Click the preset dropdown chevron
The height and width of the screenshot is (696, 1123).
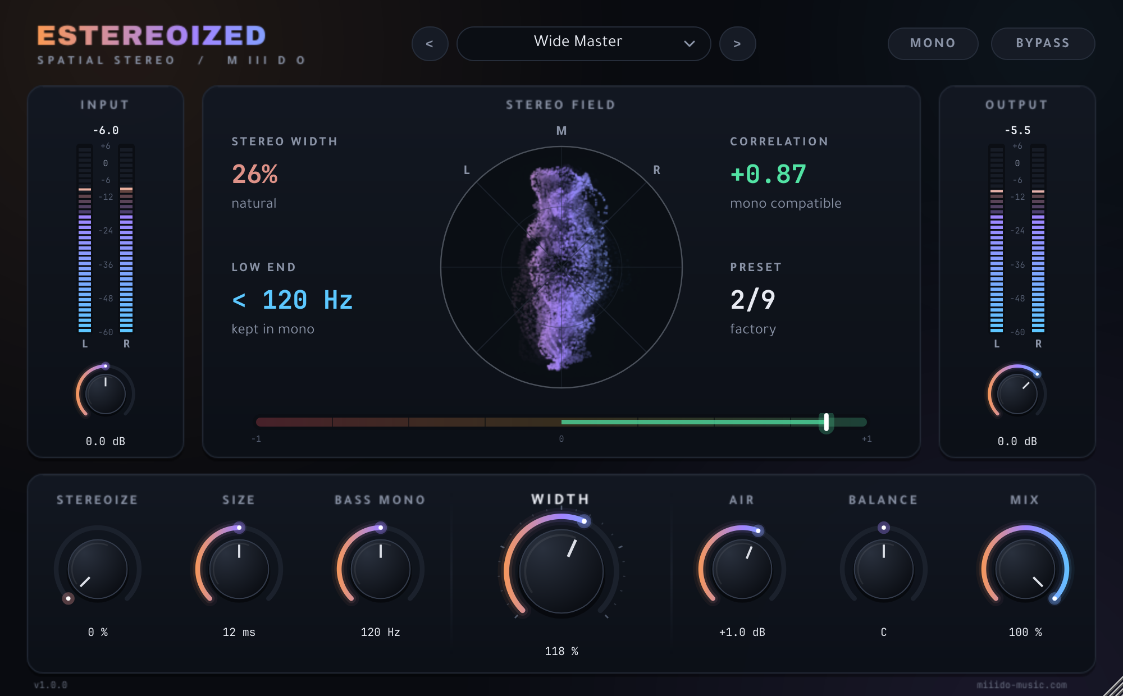click(690, 44)
